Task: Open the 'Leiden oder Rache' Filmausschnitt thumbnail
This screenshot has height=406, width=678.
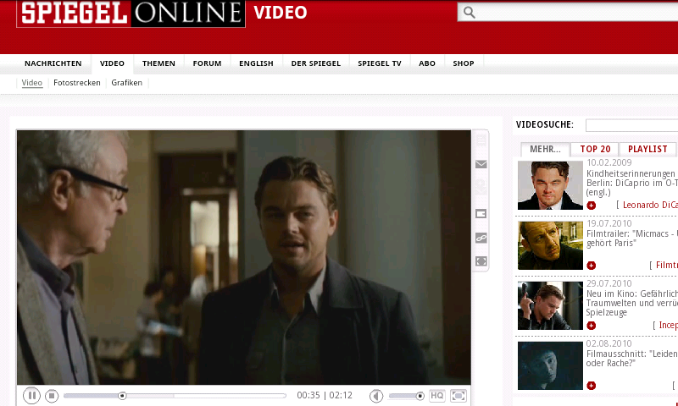Action: click(550, 366)
